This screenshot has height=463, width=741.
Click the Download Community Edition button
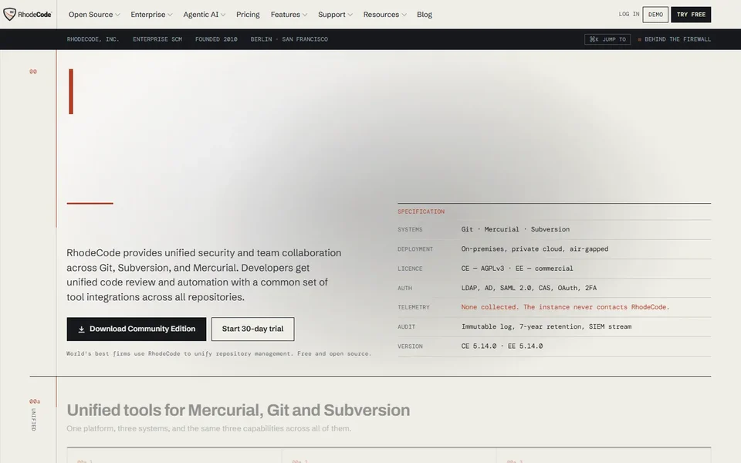pyautogui.click(x=137, y=329)
